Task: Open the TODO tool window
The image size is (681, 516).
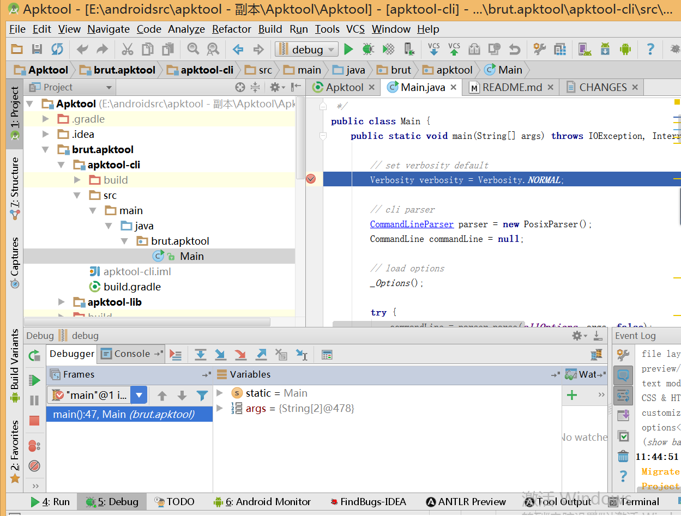Action: pos(174,502)
